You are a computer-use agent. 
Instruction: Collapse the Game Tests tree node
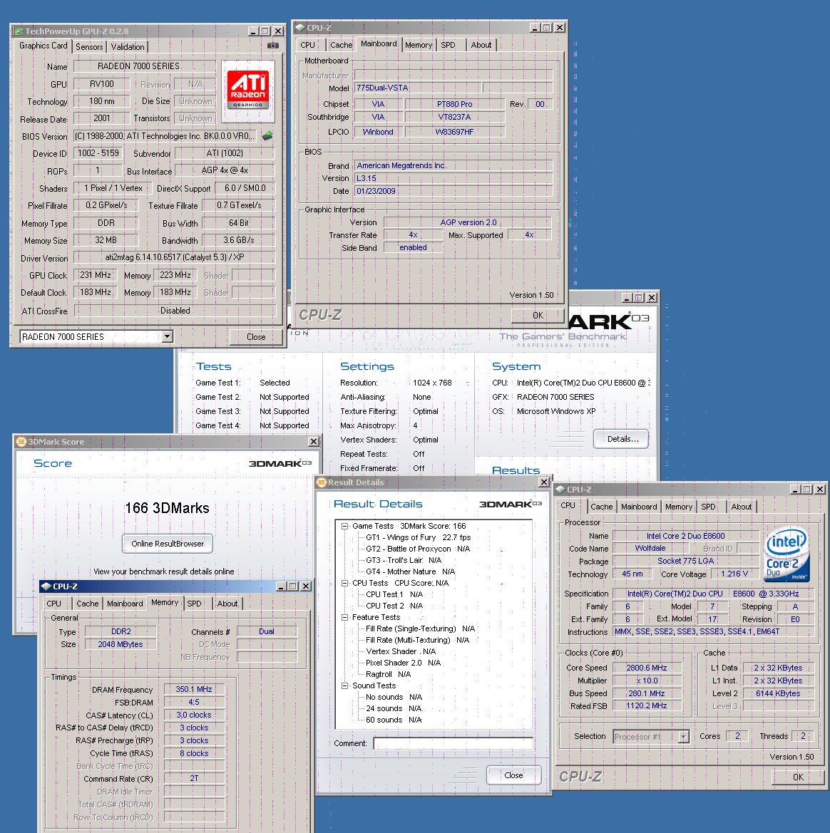344,526
